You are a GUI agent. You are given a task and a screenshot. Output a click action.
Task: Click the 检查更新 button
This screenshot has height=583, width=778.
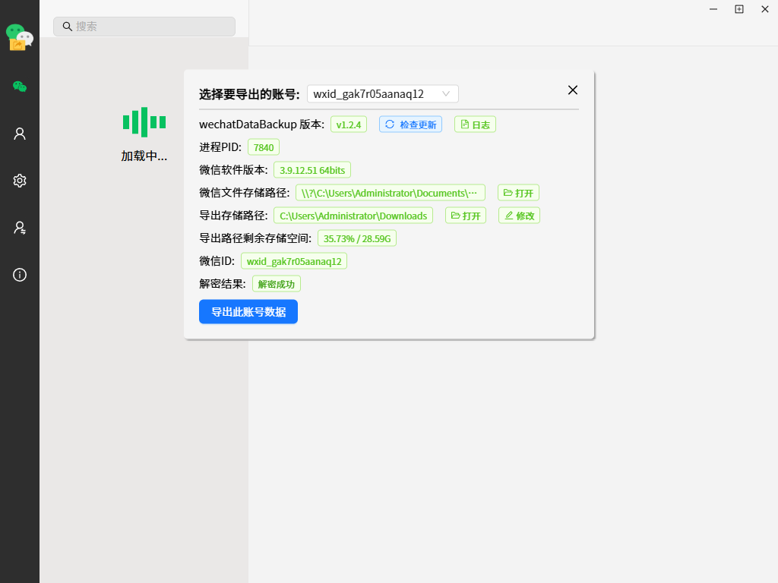[410, 124]
